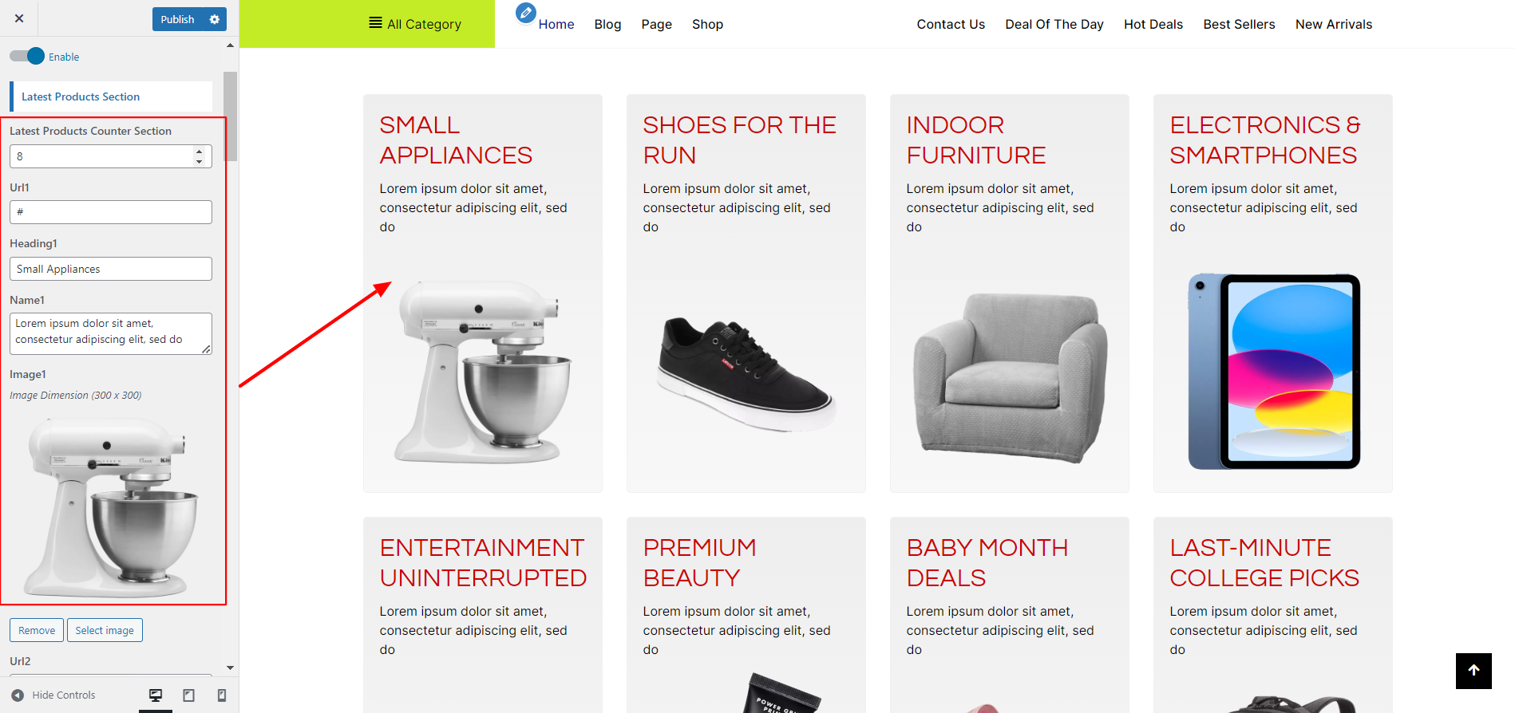This screenshot has width=1515, height=713.
Task: Toggle the Enable switch
Action: click(x=27, y=57)
